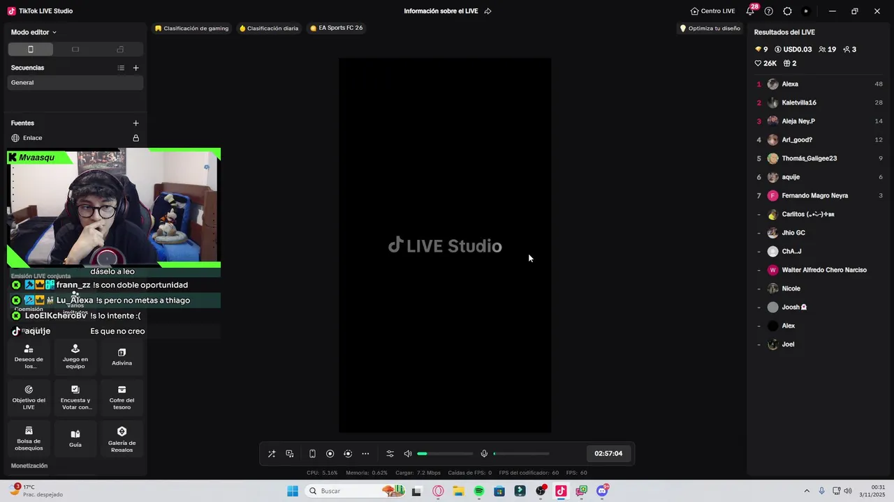Click the 26K likes stat
The width and height of the screenshot is (894, 502).
point(765,63)
